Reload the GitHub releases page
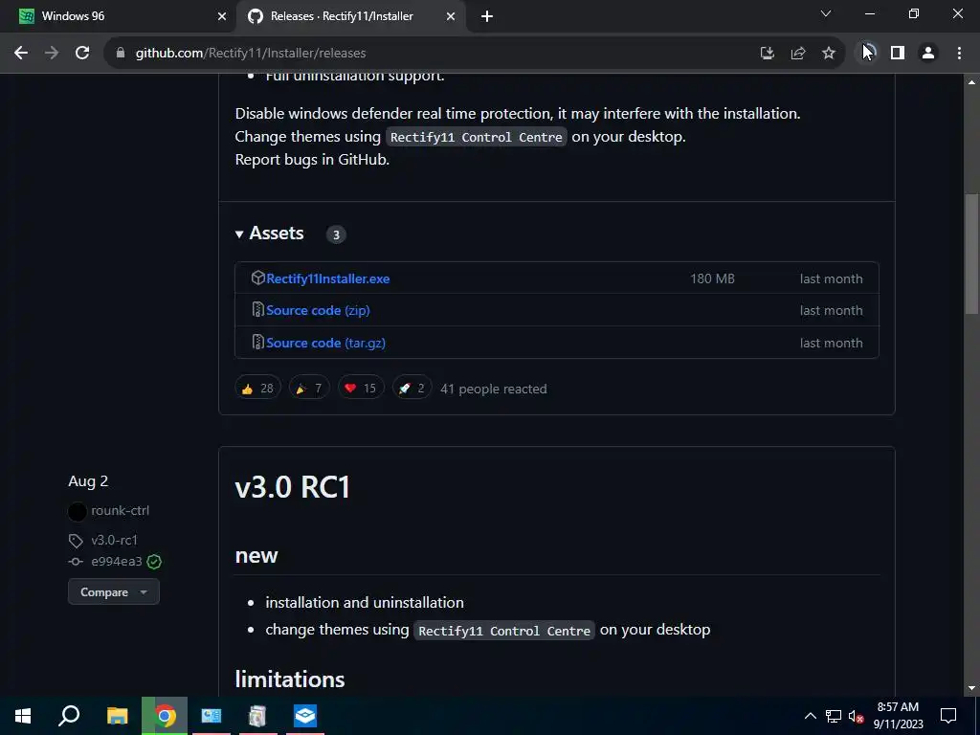Image resolution: width=980 pixels, height=735 pixels. [x=82, y=54]
